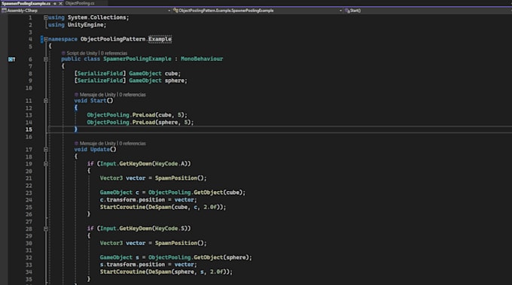The width and height of the screenshot is (512, 285).
Task: Click the 'cube' field name on line 8
Action: pos(171,74)
